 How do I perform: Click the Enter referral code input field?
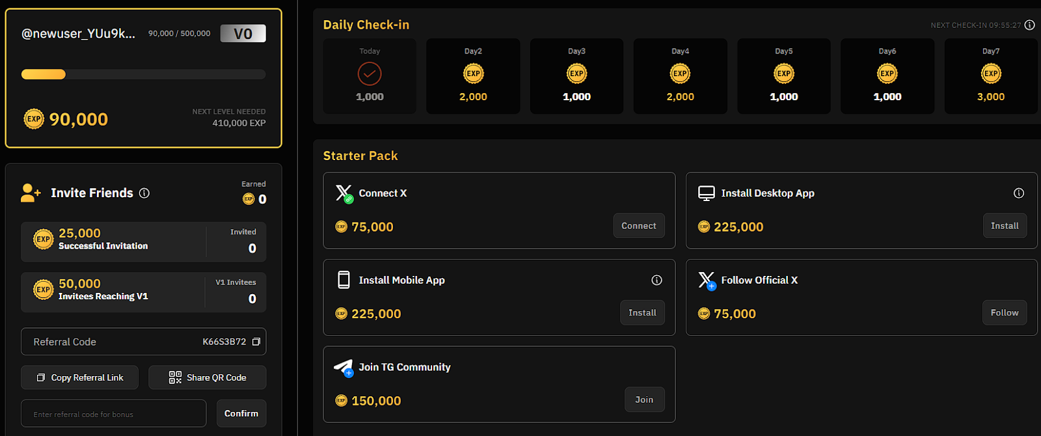[x=113, y=414]
